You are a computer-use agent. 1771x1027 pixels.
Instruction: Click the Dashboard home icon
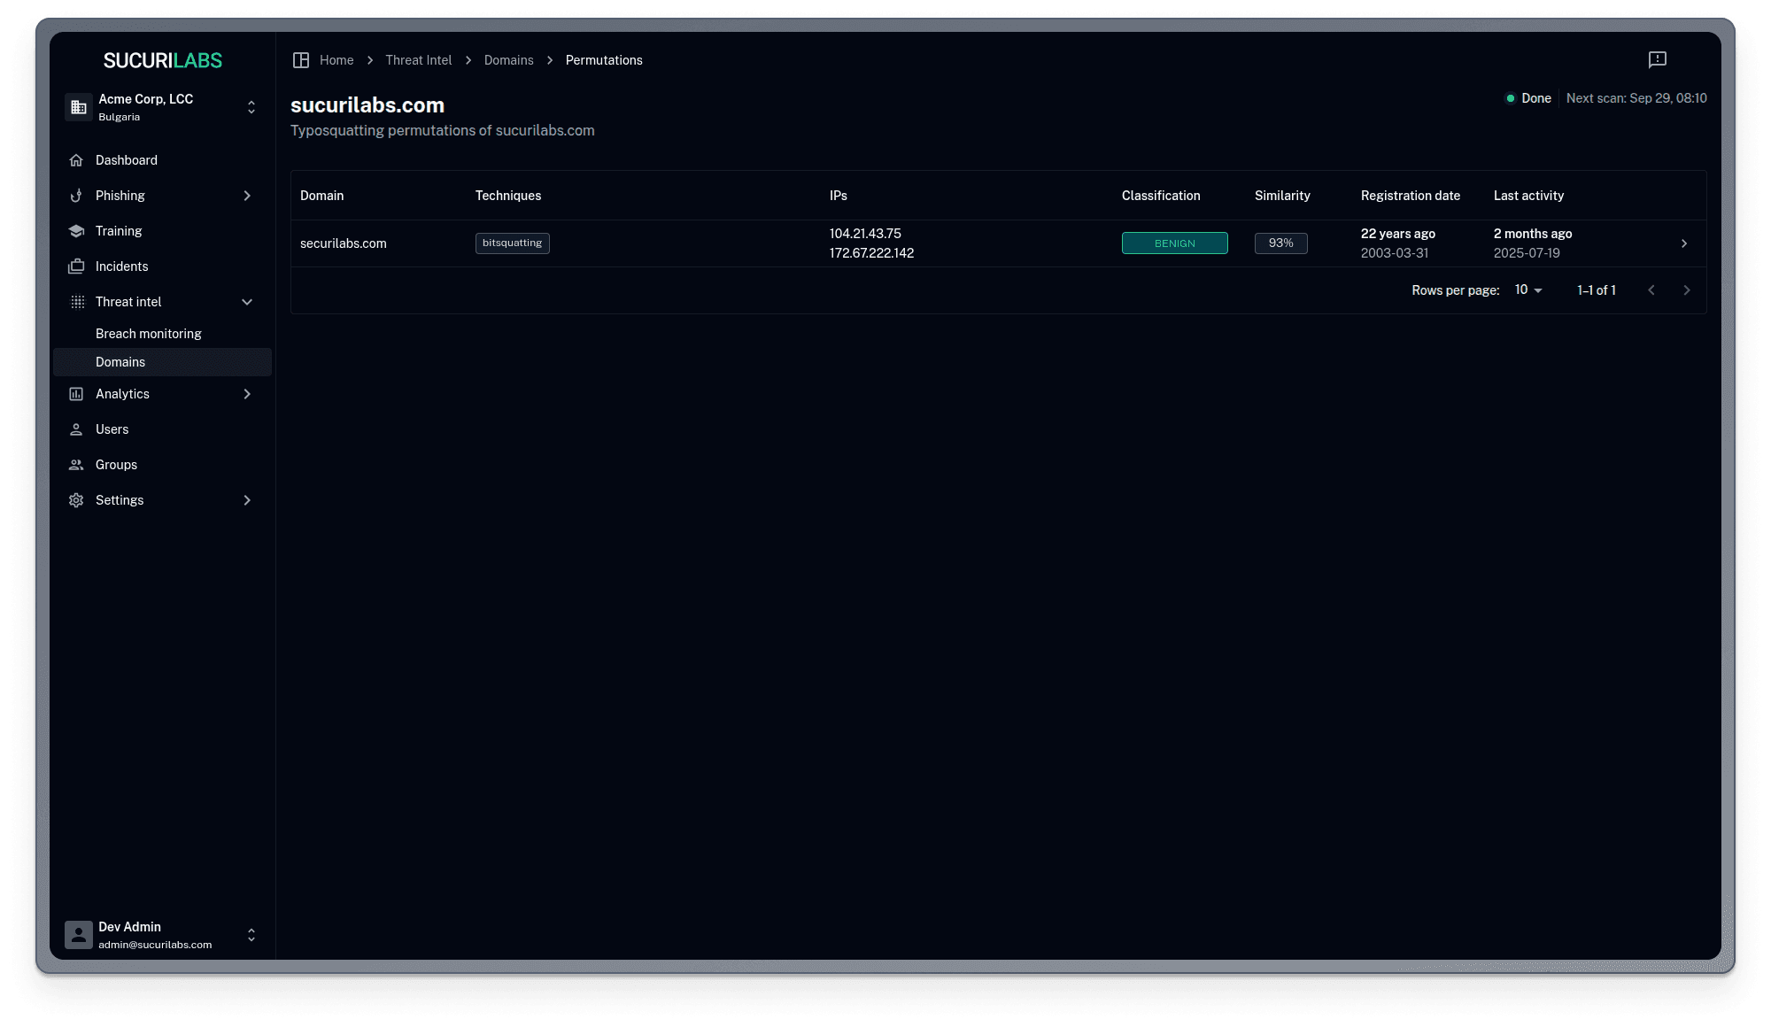pos(76,160)
